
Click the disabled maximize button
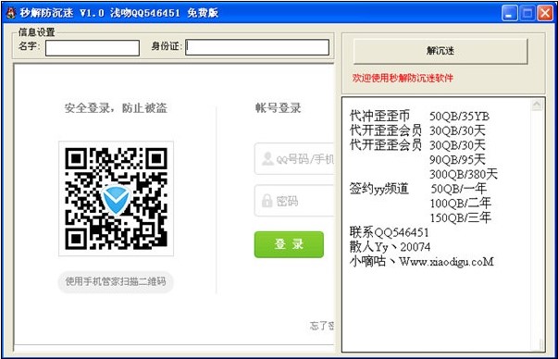pyautogui.click(x=527, y=13)
